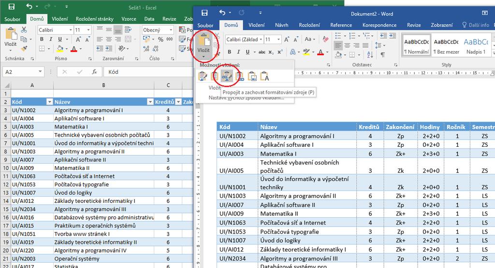Choose the Keep Source Formatting paste option
495x268 pixels.
pyautogui.click(x=203, y=76)
